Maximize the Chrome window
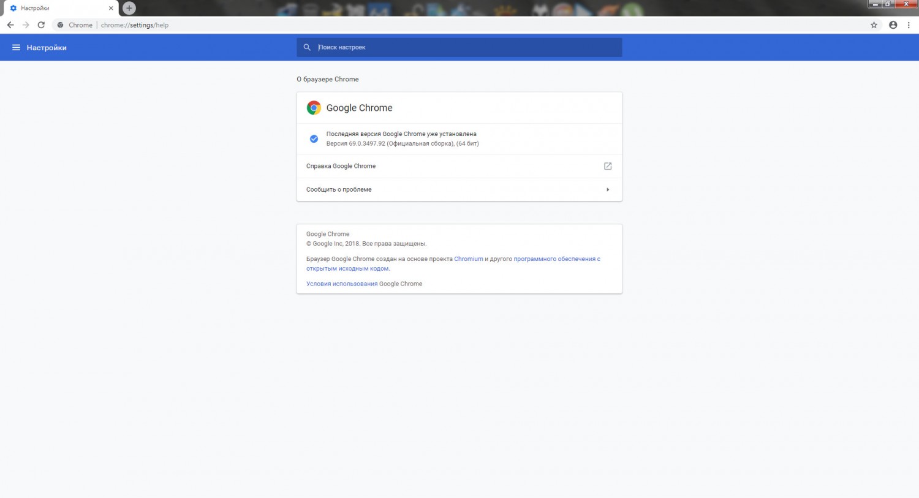919x498 pixels. (x=888, y=4)
